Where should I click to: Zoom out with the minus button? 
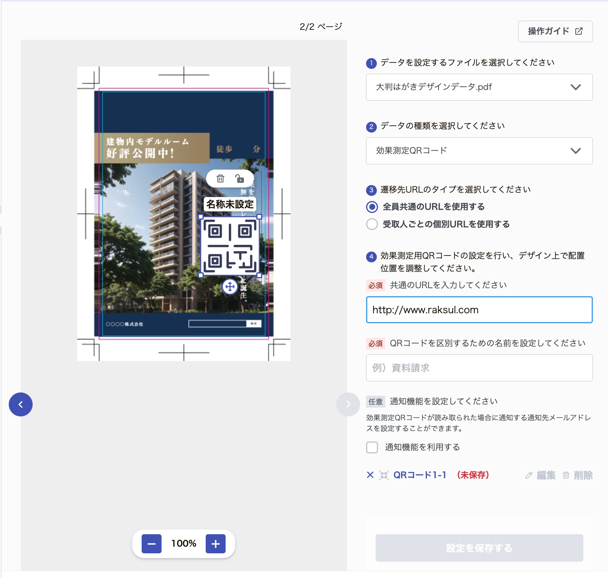tap(152, 544)
